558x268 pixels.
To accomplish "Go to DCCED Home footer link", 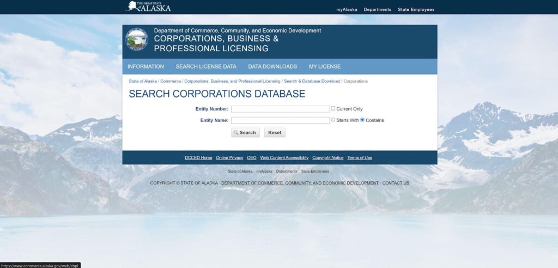I will [198, 158].
